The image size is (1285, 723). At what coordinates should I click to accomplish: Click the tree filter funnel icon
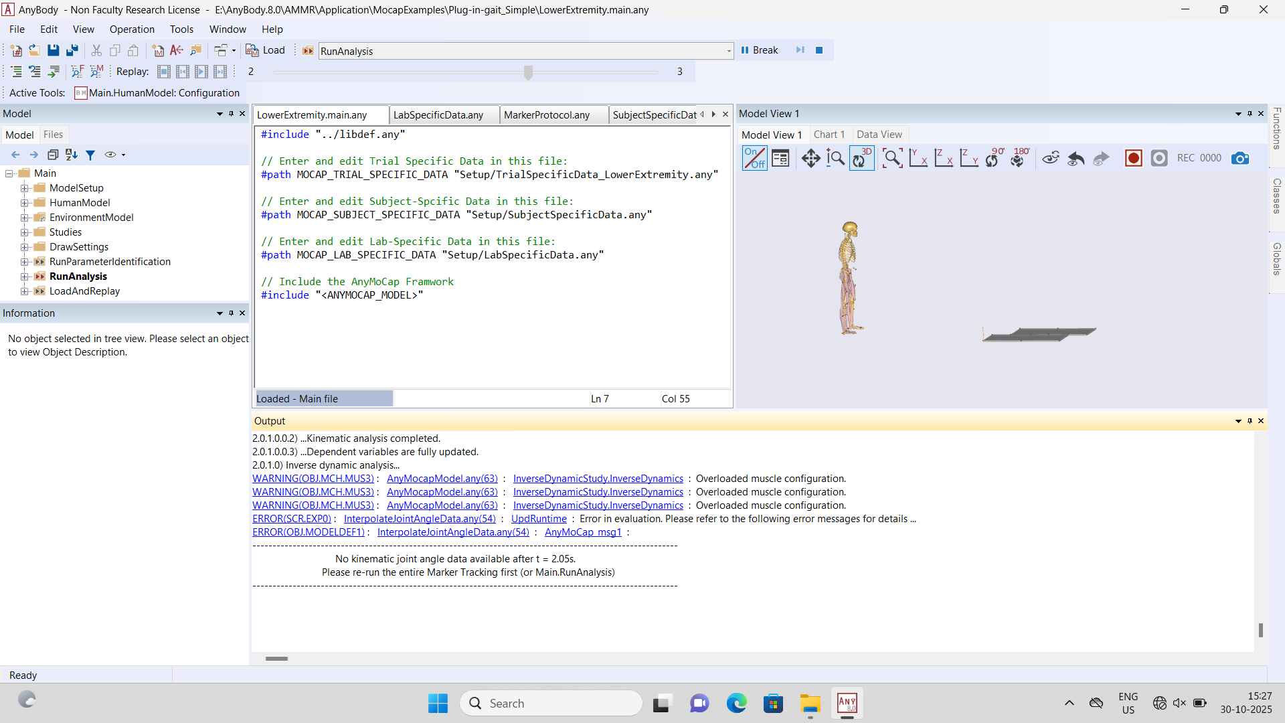click(90, 155)
